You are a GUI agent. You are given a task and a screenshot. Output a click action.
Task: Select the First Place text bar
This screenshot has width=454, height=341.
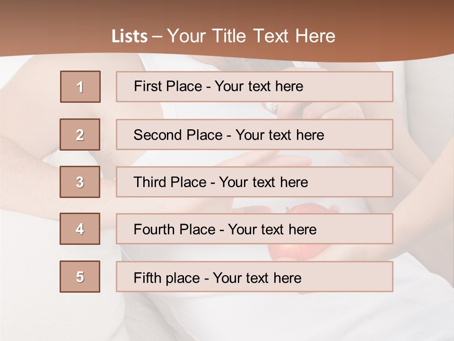[x=254, y=87]
